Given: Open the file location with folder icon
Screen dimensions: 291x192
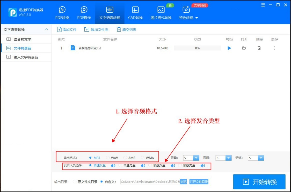Looking at the screenshot, I should [244, 48].
